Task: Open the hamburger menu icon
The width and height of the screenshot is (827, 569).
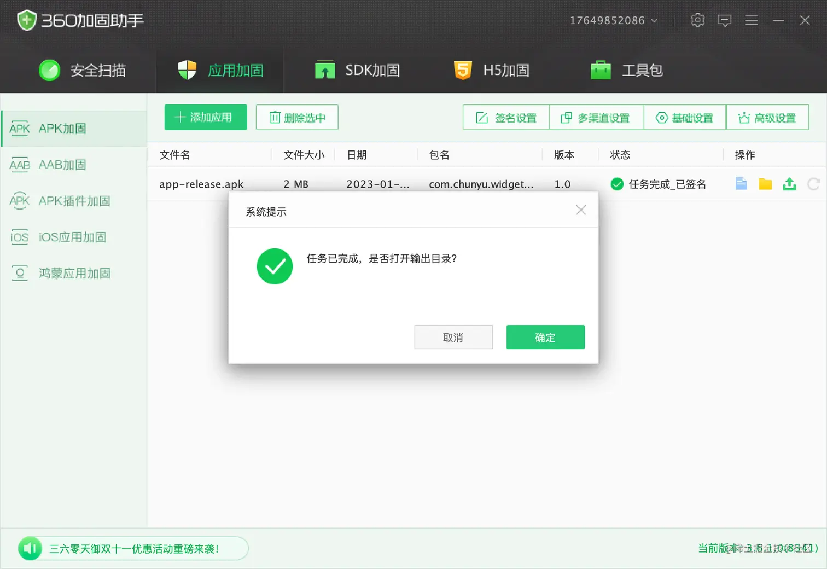Action: [x=751, y=20]
